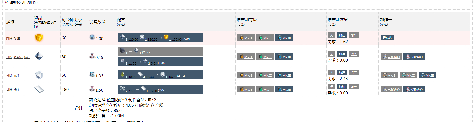Click the iron ingot item icon in last row

tap(39, 89)
